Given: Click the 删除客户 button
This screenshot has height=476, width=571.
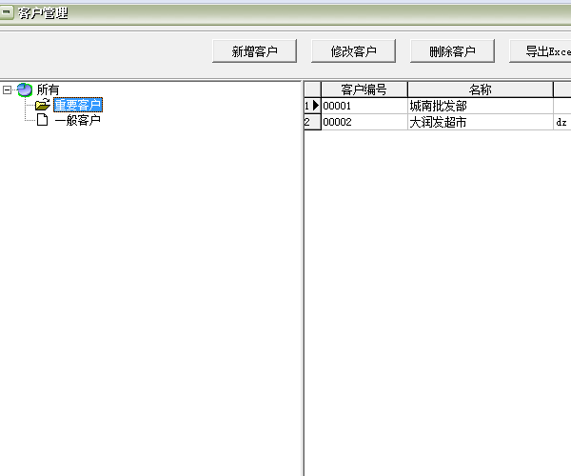Looking at the screenshot, I should (452, 51).
